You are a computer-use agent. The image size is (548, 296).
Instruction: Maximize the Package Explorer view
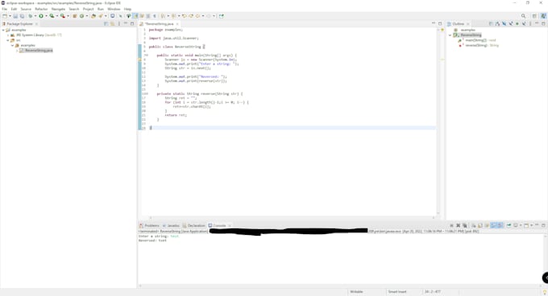click(132, 23)
